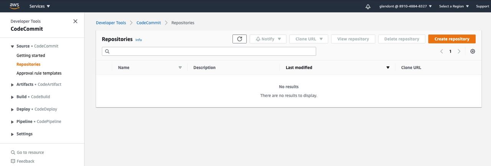Open the notifications bell
The image size is (491, 166).
[x=368, y=7]
